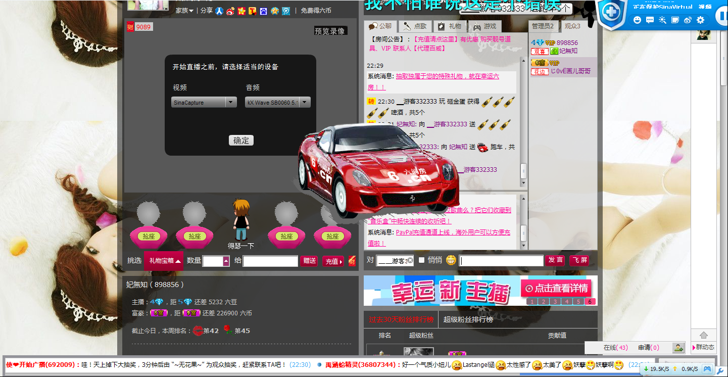Expand the 礼物宝箱 gift box selector
728x377 pixels.
pos(165,261)
